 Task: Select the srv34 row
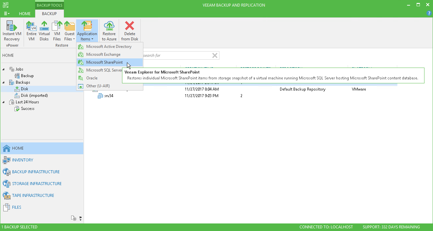240,96
